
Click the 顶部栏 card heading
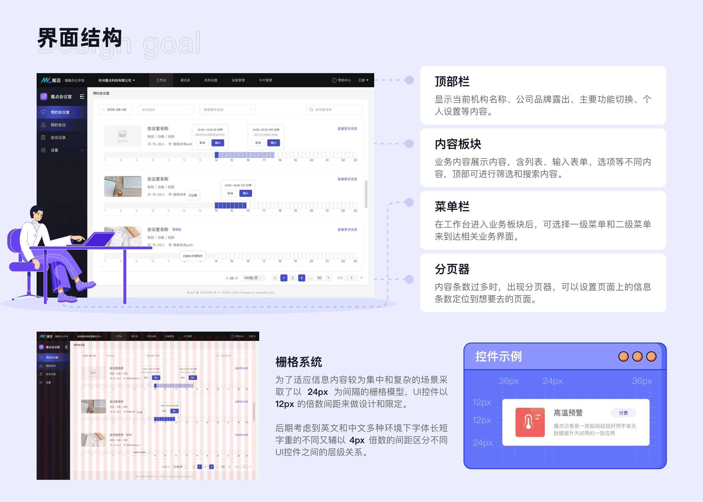(x=452, y=81)
